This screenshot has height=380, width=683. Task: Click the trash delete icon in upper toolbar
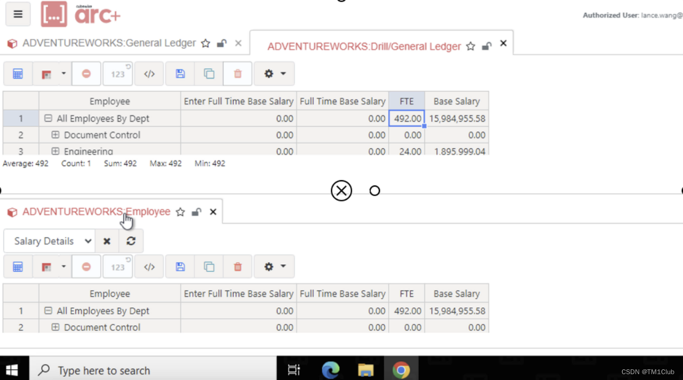(x=237, y=74)
